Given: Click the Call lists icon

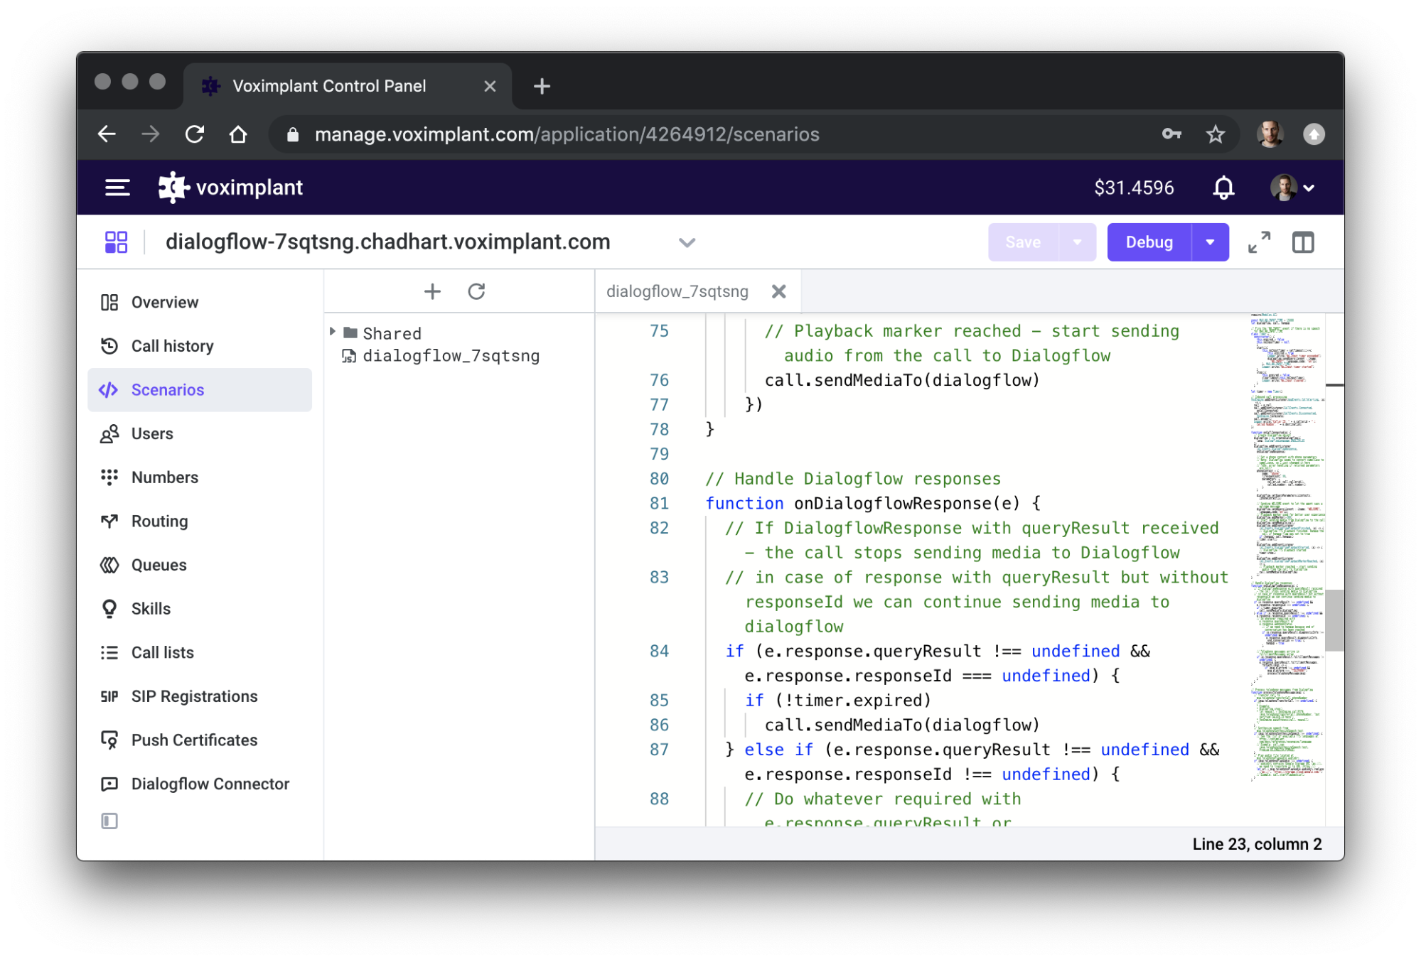Looking at the screenshot, I should 109,652.
